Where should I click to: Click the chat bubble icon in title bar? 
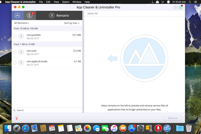(x=175, y=7)
